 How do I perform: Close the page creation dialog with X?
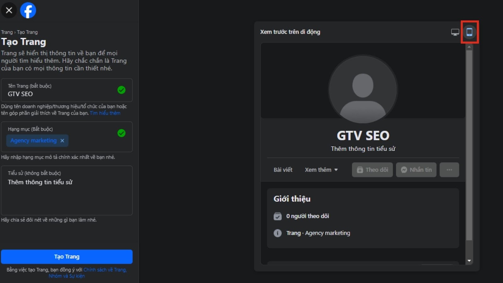[9, 10]
